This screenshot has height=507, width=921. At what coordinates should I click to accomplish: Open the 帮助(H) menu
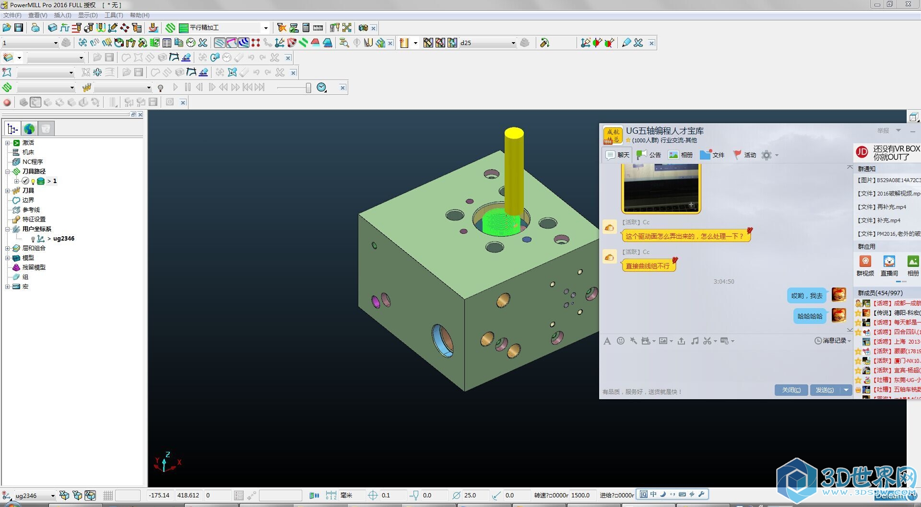tap(140, 15)
